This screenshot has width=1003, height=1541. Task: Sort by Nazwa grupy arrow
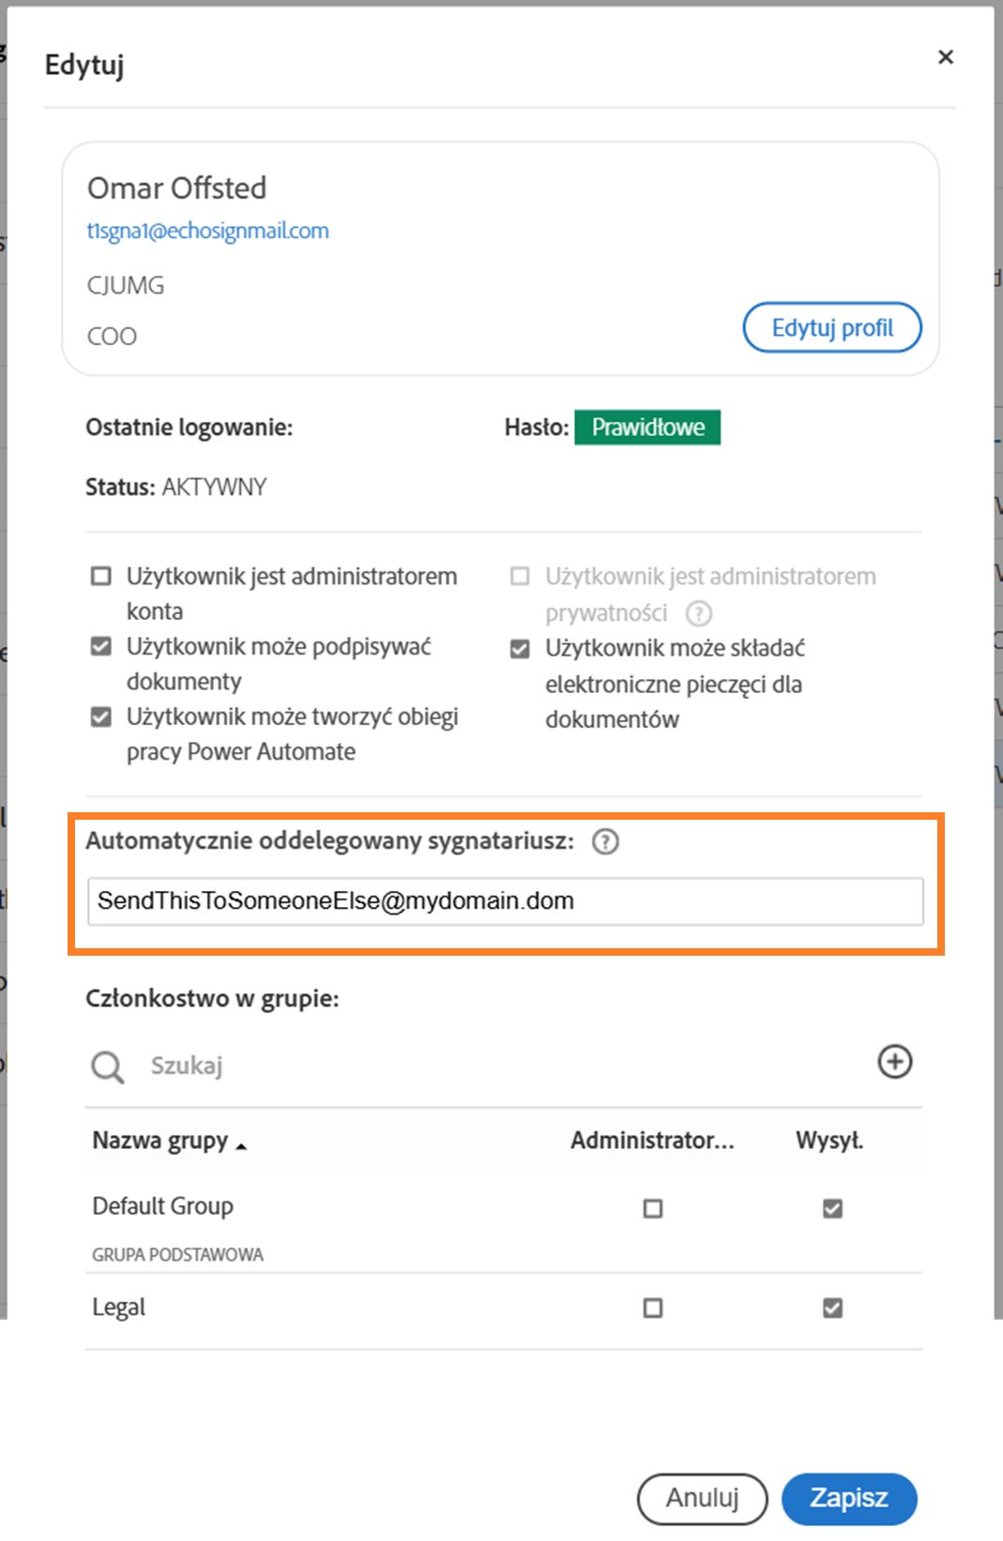[241, 1145]
